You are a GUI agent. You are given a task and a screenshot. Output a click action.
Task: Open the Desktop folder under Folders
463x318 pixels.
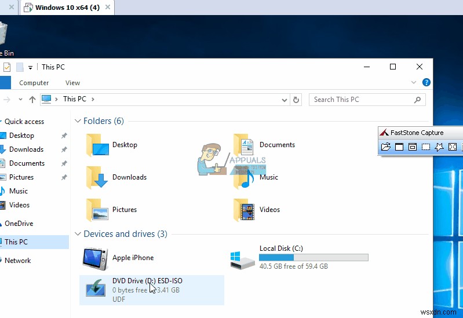[112, 145]
